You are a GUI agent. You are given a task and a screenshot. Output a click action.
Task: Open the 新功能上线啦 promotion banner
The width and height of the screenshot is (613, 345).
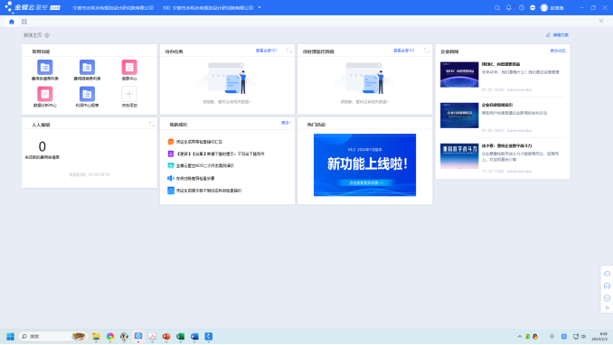(x=364, y=165)
